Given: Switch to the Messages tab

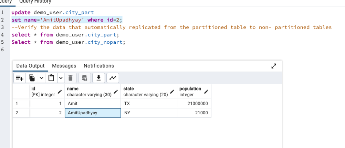Looking at the screenshot, I should pos(64,66).
